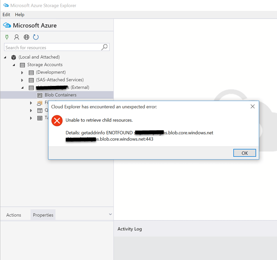This screenshot has width=277, height=260.
Task: Open the Help menu
Action: 20,14
